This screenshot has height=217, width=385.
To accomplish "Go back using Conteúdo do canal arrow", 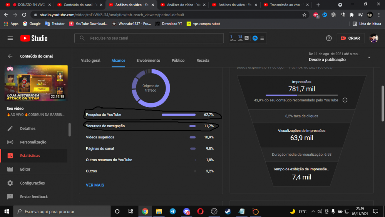I will 10,56.
